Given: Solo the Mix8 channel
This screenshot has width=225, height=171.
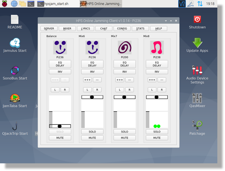Looking at the screenshot, I should [157, 132].
